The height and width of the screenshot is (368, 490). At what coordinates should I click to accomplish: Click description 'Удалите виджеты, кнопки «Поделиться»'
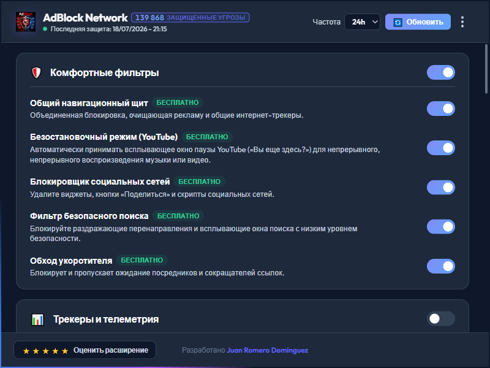(x=152, y=194)
